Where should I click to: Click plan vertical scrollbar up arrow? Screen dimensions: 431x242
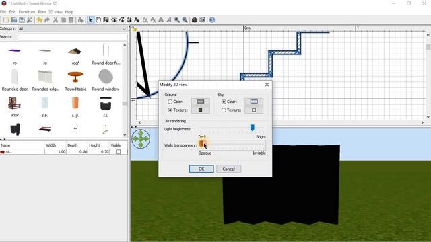(x=428, y=35)
